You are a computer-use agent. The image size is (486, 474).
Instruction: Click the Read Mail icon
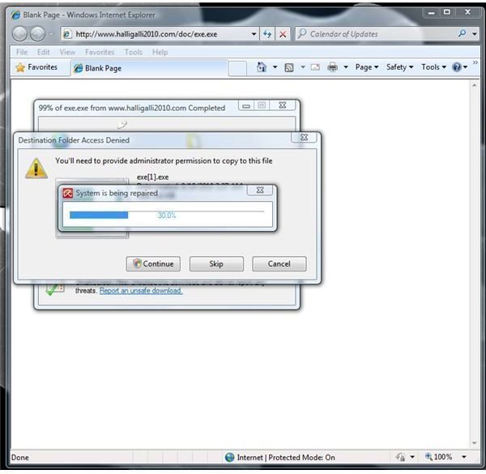(x=315, y=67)
